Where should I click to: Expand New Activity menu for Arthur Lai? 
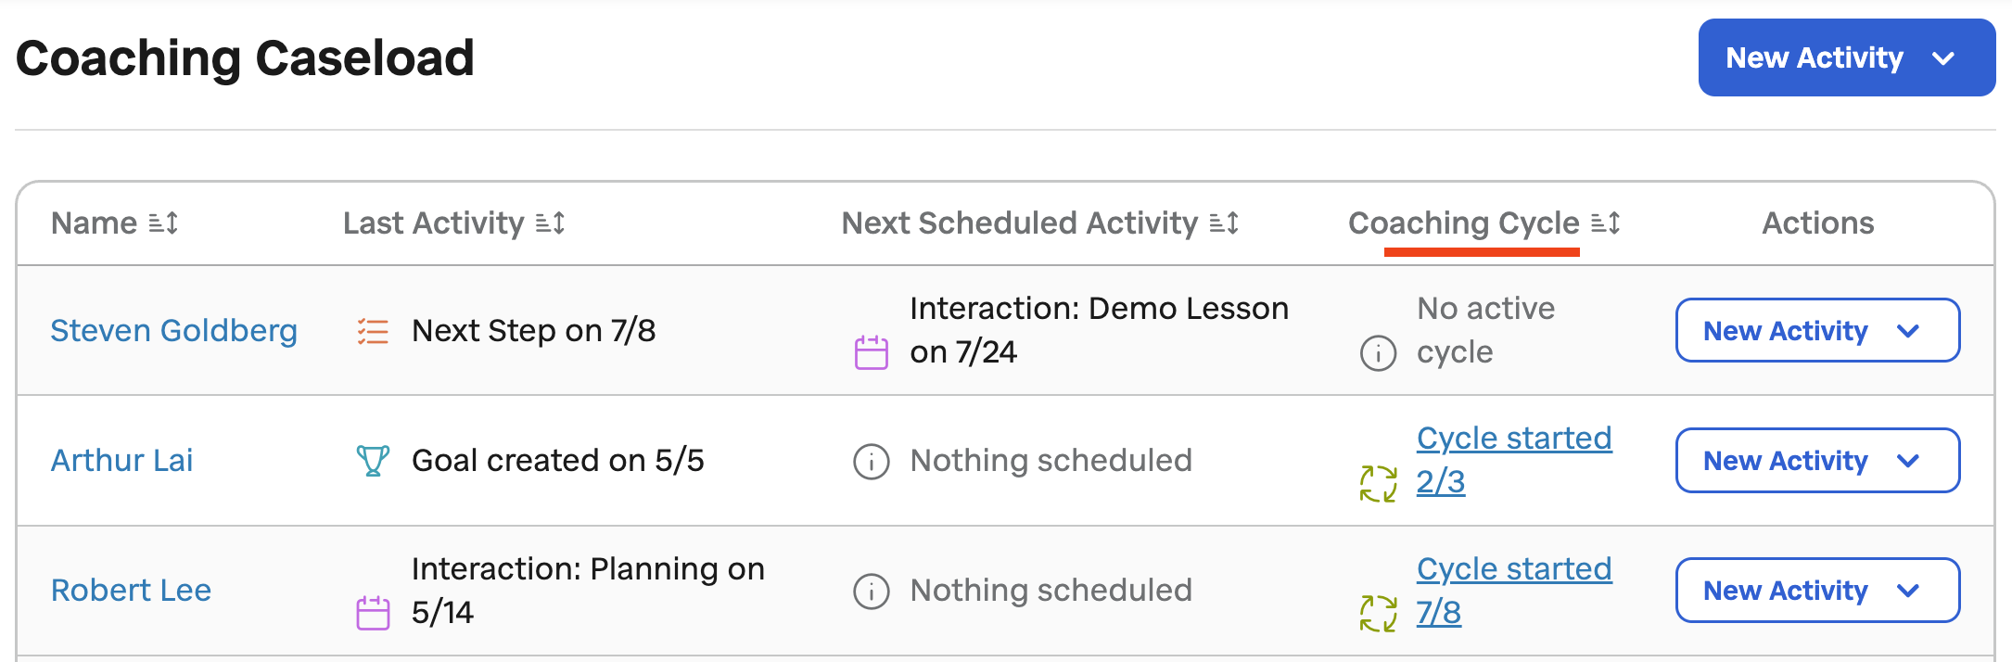click(x=1817, y=460)
